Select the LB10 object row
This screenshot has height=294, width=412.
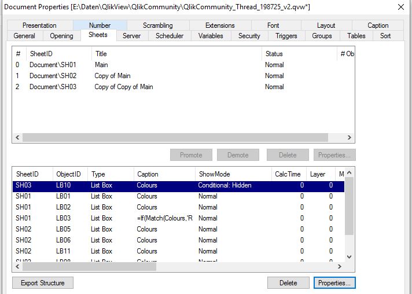(x=178, y=185)
